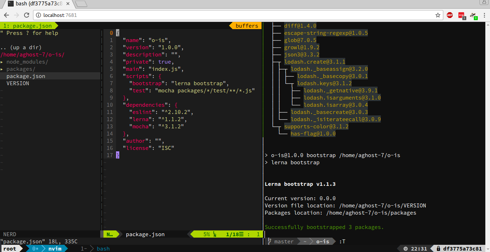The image size is (490, 252).
Task: Click the page info icon in address bar
Action: [x=39, y=15]
